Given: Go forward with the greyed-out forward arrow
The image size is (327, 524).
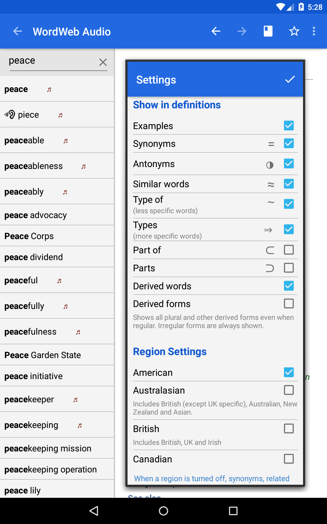Looking at the screenshot, I should pyautogui.click(x=242, y=31).
